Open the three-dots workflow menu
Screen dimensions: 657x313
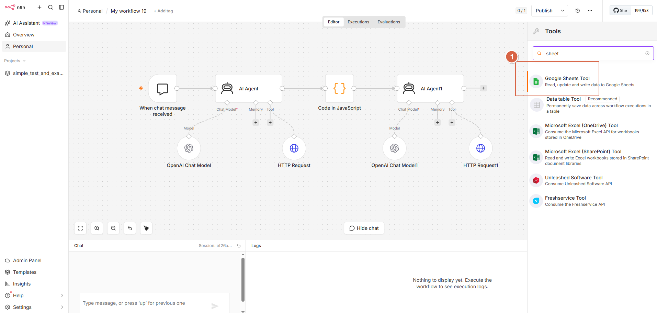[590, 11]
